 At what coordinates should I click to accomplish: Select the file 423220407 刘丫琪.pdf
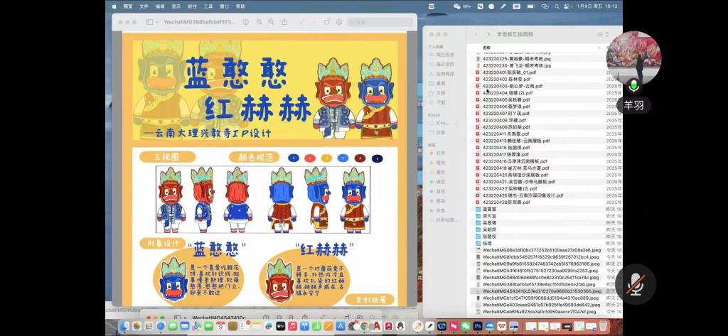tap(505, 113)
